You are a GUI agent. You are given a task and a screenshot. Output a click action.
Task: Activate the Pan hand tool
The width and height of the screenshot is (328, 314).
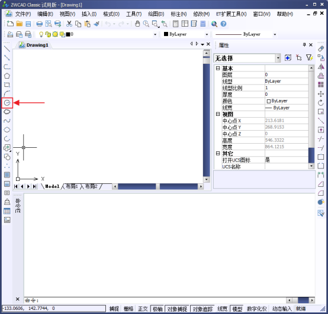click(137, 24)
